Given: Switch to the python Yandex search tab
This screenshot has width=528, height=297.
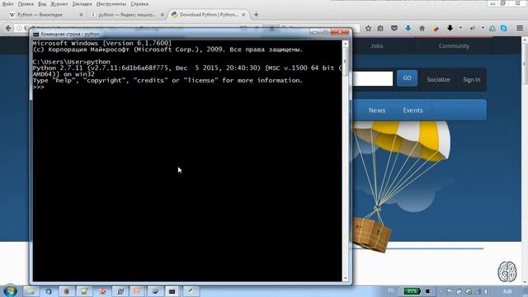Looking at the screenshot, I should 126,15.
